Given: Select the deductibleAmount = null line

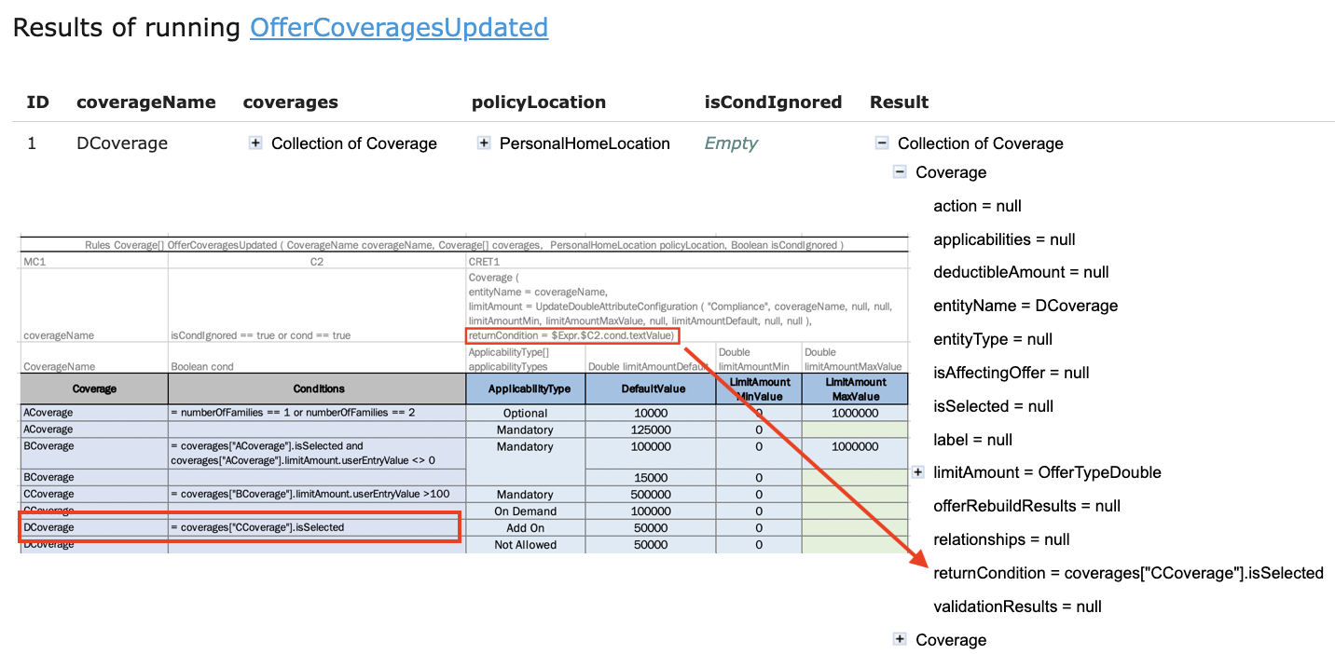Looking at the screenshot, I should tap(1021, 272).
